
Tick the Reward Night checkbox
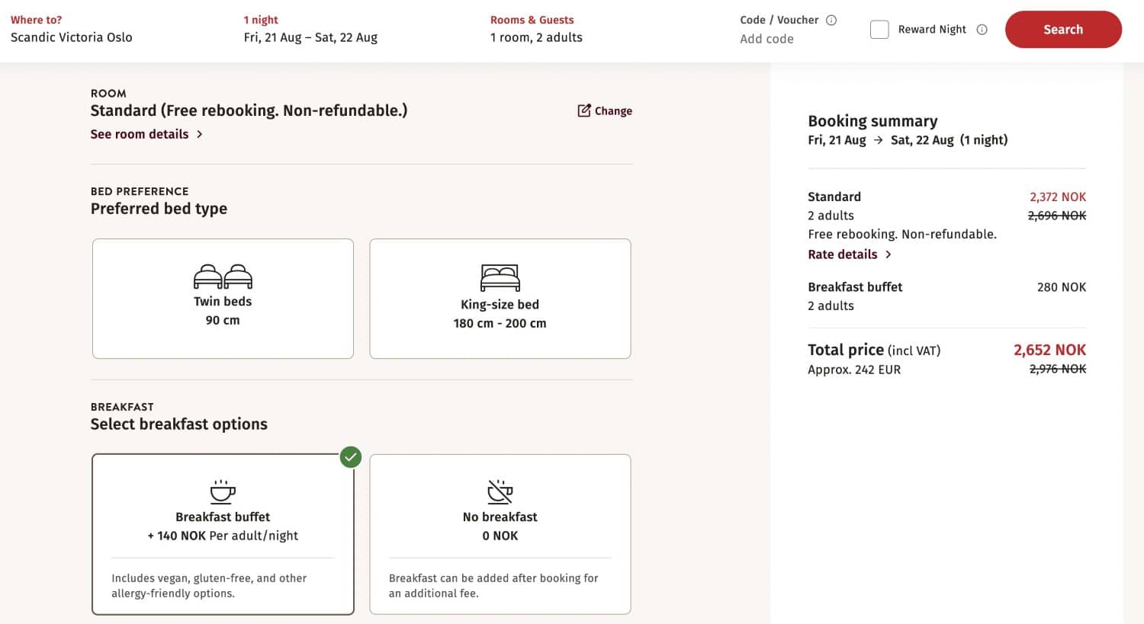(879, 30)
